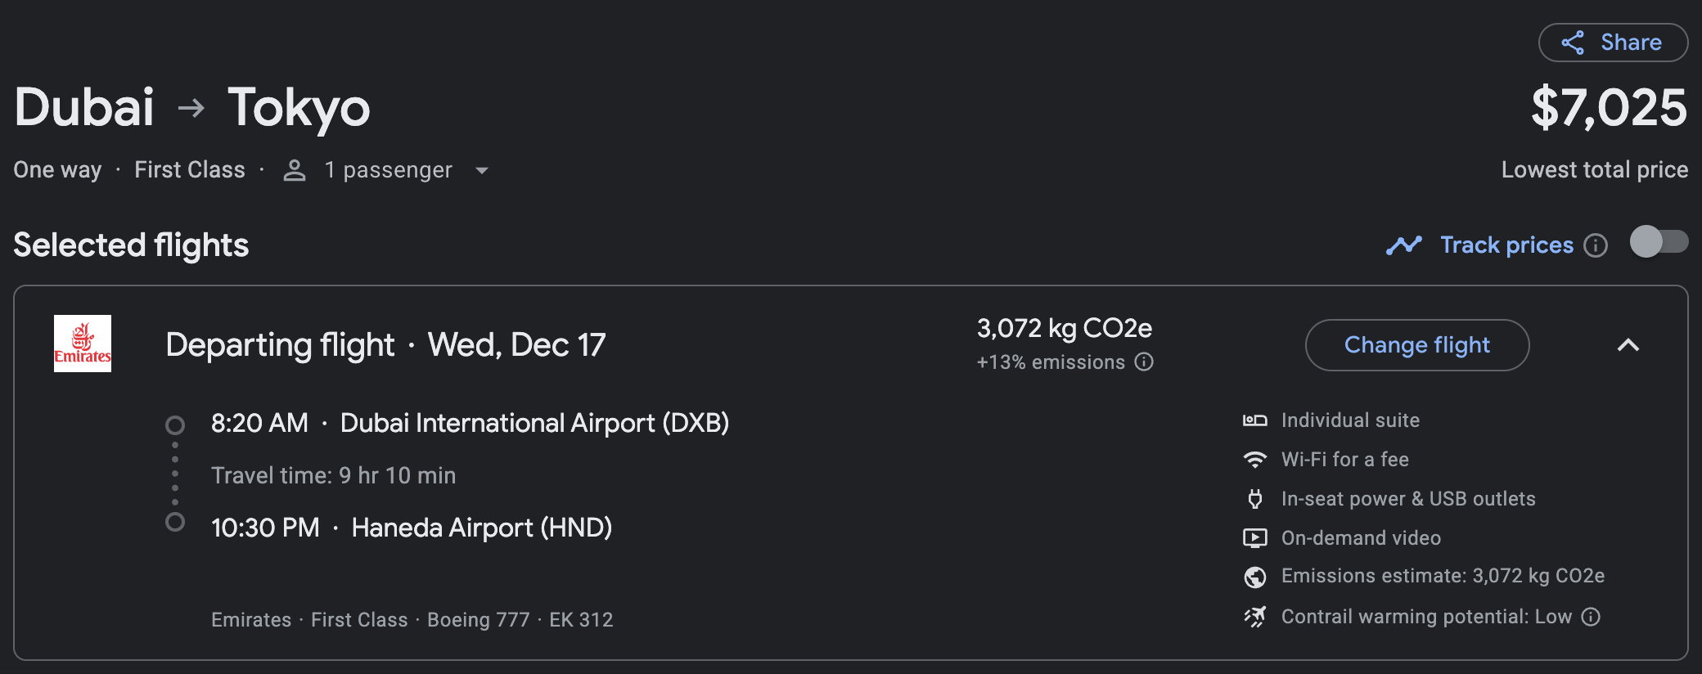Image resolution: width=1702 pixels, height=674 pixels.
Task: Open Track prices info icon
Action: point(1596,245)
